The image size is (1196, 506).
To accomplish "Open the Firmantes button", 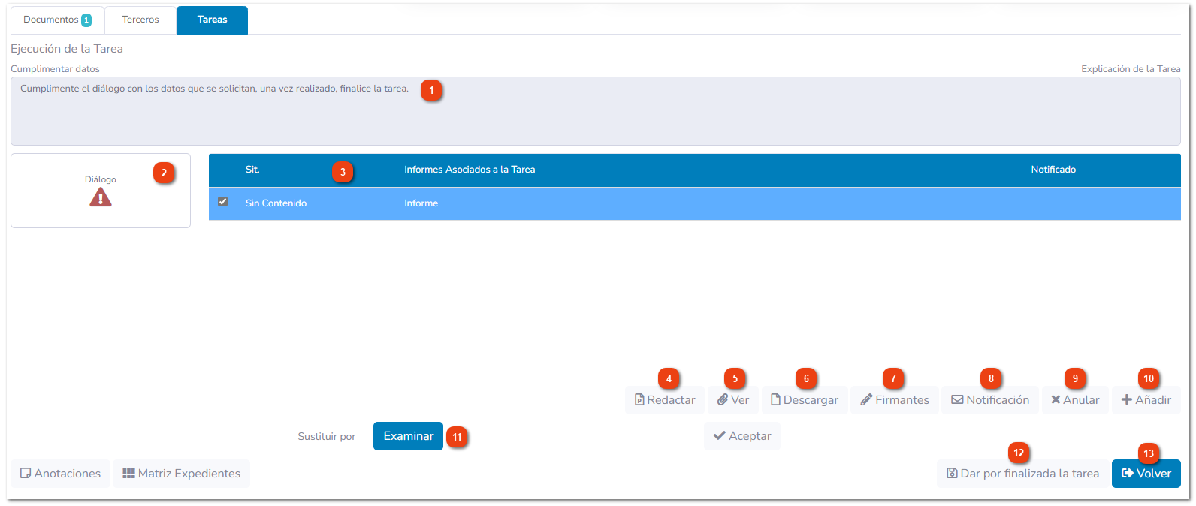I will coord(895,400).
